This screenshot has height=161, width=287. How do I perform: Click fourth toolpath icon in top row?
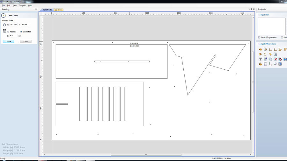tap(275, 49)
